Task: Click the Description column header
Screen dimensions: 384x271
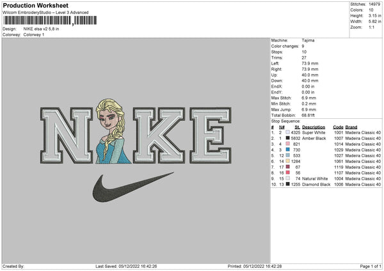Action: click(x=314, y=127)
